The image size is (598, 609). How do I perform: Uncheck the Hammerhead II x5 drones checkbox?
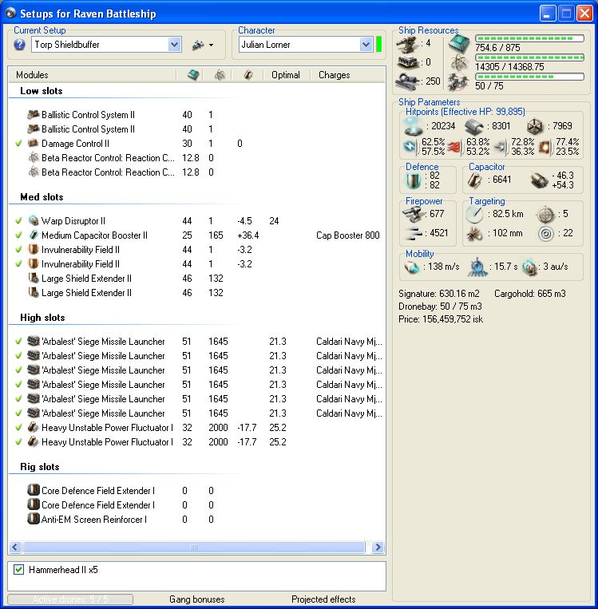click(x=18, y=570)
